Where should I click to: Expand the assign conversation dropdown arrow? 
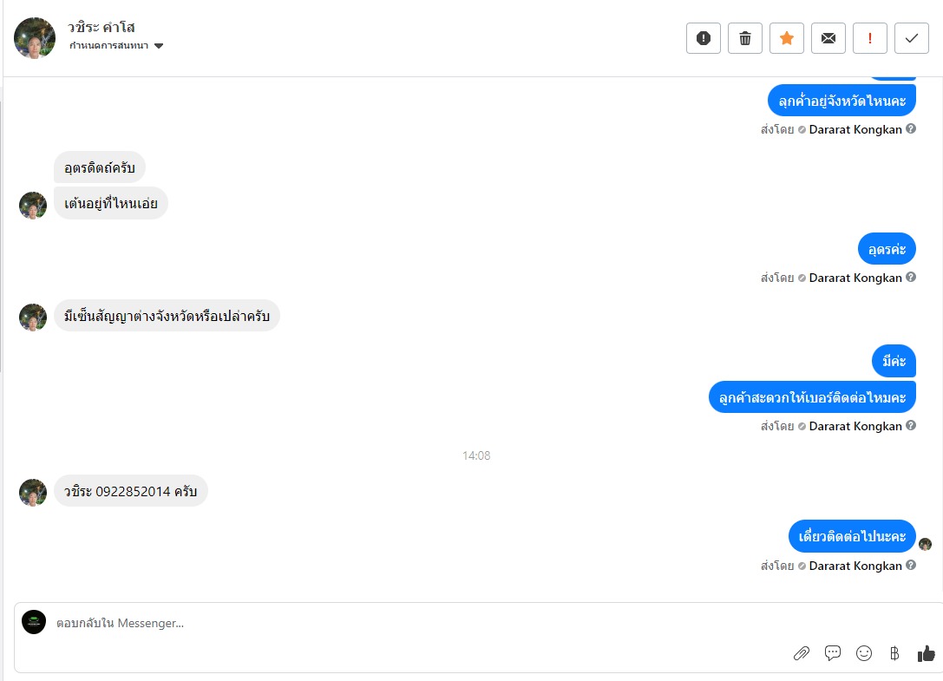[x=159, y=46]
